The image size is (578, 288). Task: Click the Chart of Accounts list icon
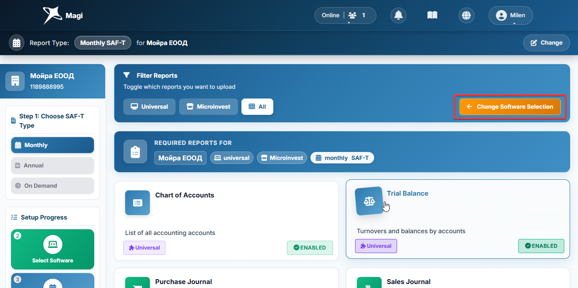point(138,203)
